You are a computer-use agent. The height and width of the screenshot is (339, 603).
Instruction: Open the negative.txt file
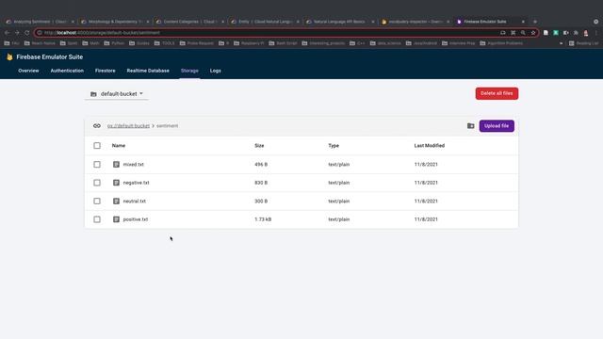click(x=136, y=183)
